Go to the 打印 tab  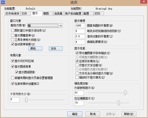99,14
